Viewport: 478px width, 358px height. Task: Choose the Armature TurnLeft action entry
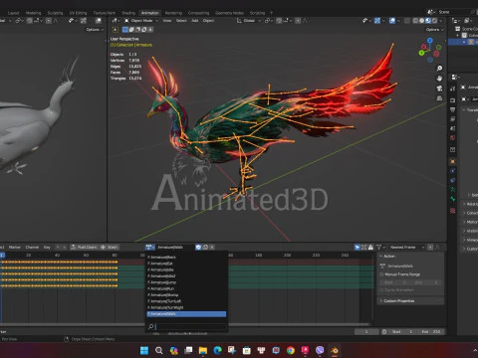click(x=186, y=301)
